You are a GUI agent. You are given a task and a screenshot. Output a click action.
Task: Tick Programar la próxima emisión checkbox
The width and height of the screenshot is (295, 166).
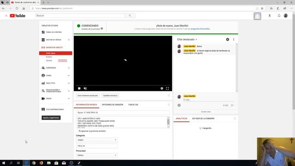77,131
